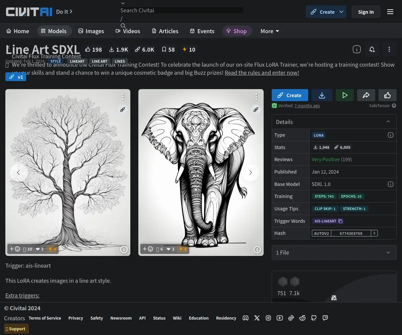Open the elephant line art thumbnail
This screenshot has width=402, height=335.
201,173
